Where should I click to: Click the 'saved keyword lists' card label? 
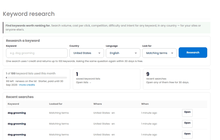pyautogui.click(x=88, y=79)
